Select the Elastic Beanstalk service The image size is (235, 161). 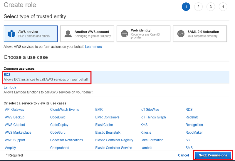pos(108,133)
